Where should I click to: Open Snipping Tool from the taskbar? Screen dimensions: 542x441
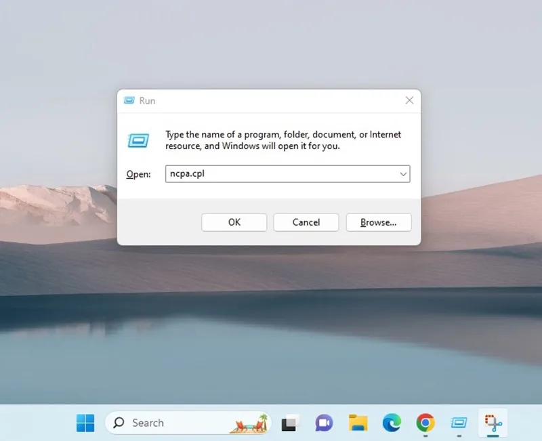(493, 423)
